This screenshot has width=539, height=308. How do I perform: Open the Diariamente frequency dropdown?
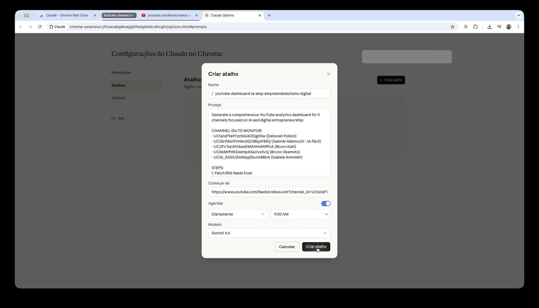[238, 214]
